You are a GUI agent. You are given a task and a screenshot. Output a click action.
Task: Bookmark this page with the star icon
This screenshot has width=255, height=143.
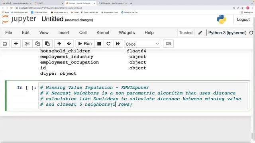243,8
